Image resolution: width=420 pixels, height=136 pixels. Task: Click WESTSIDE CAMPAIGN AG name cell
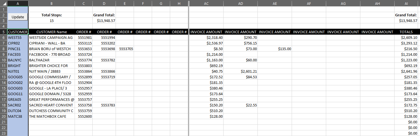[51, 37]
